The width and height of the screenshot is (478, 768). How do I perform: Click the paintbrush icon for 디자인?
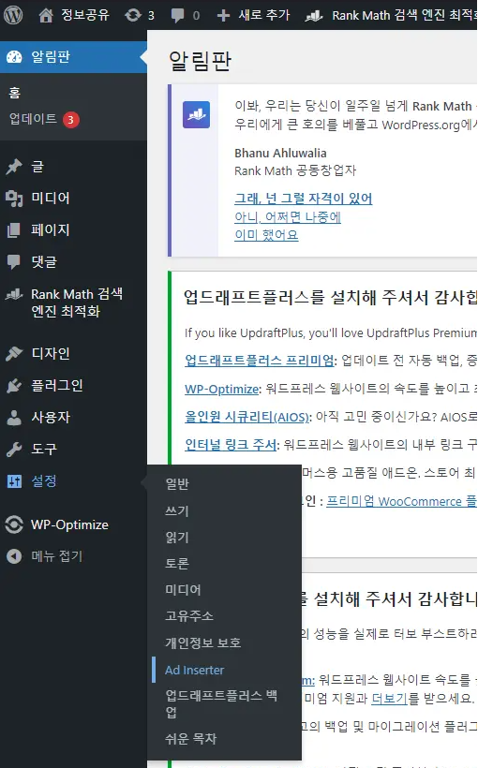(x=14, y=353)
